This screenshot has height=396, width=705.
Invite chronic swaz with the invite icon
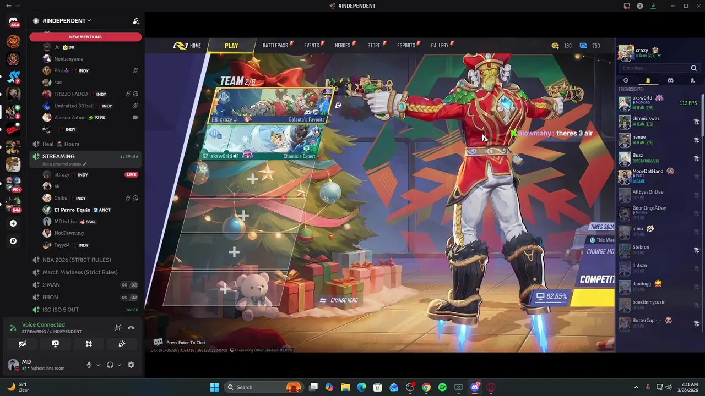tap(696, 122)
